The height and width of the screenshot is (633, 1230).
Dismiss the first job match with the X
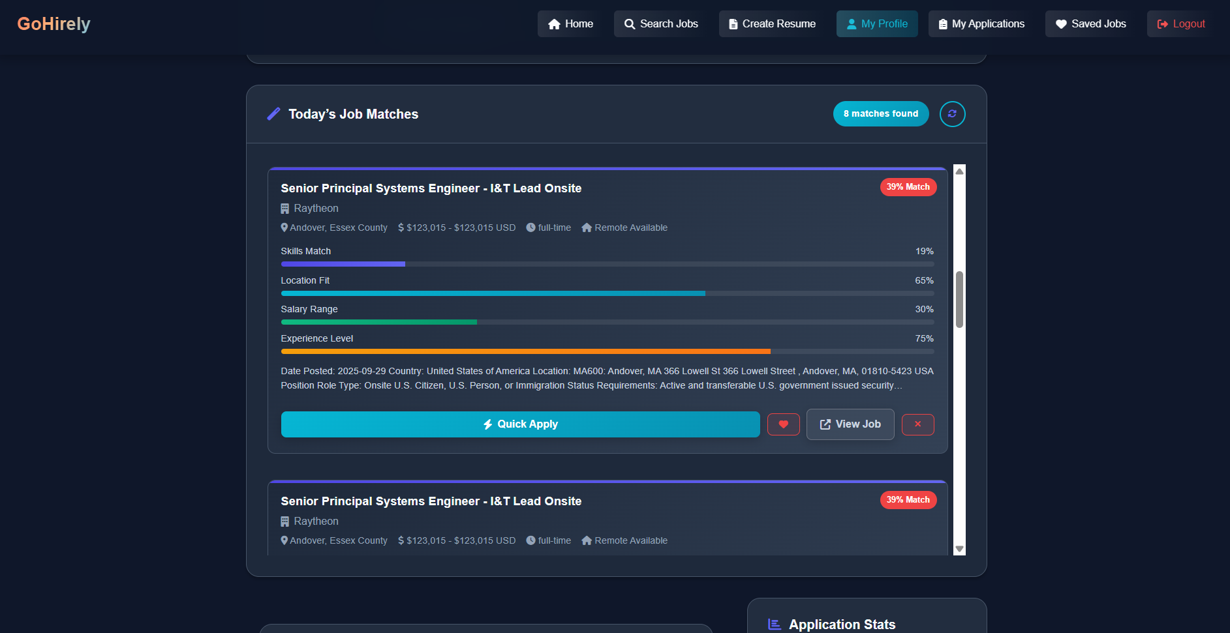click(x=917, y=424)
